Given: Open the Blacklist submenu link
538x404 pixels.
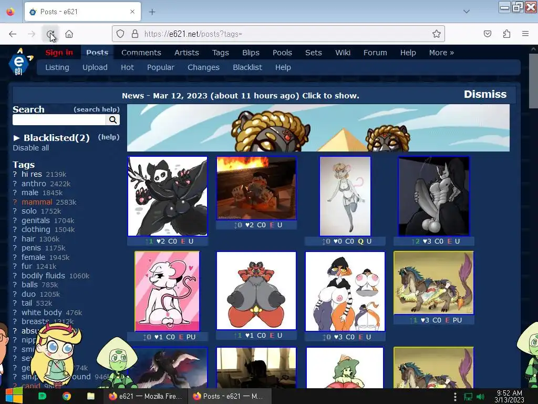Looking at the screenshot, I should (247, 67).
